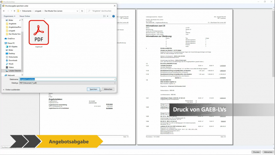This screenshot has width=275, height=155.
Task: Open the Angebot.pdf file thumbnail
Action: tap(39, 32)
